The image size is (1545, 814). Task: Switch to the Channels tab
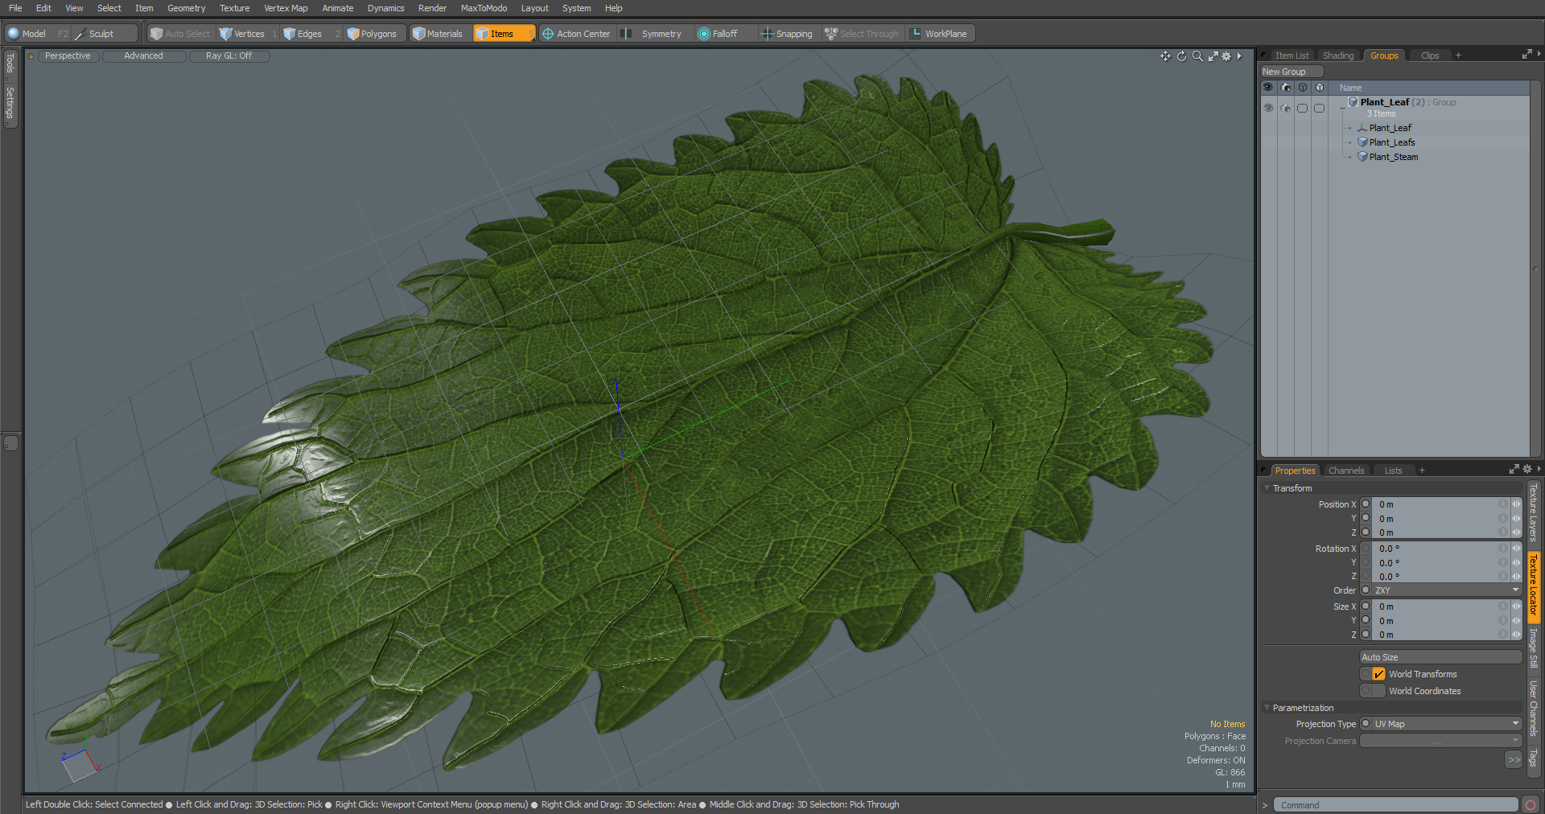tap(1346, 471)
